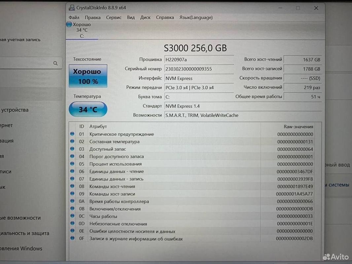The image size is (352, 264).
Task: Select status dot for attribute 01 Критическое предупреждение
Action: (72, 134)
